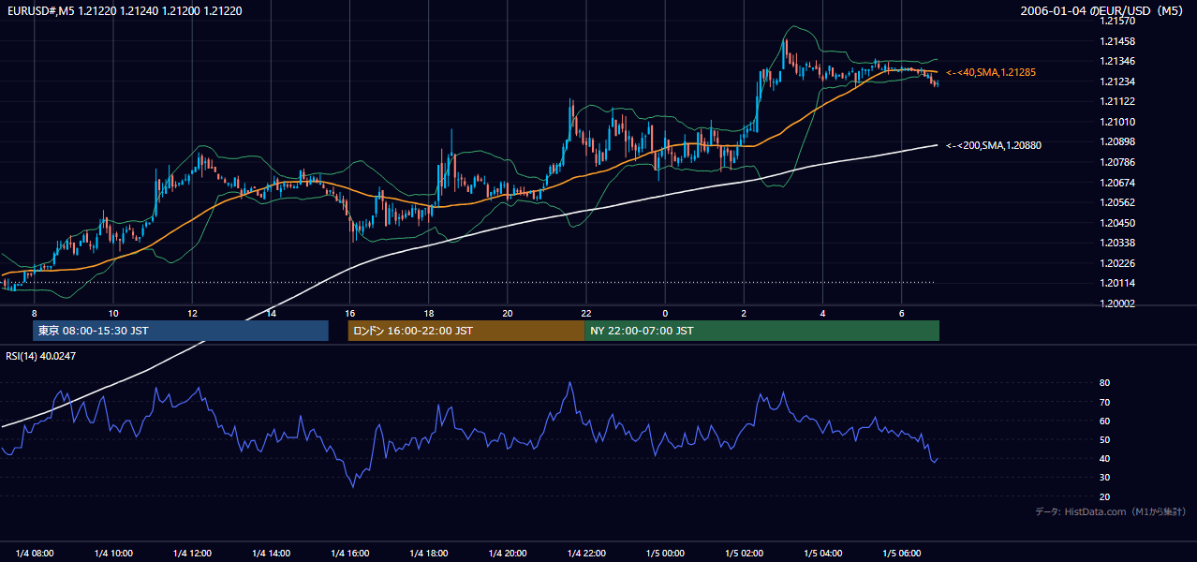
Task: Click hour label 18 under the price chart
Action: click(428, 312)
